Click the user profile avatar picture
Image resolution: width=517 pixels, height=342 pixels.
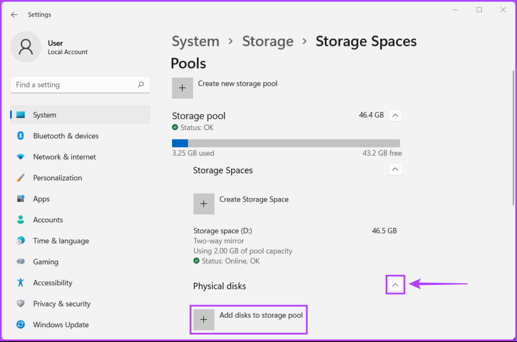pos(26,47)
